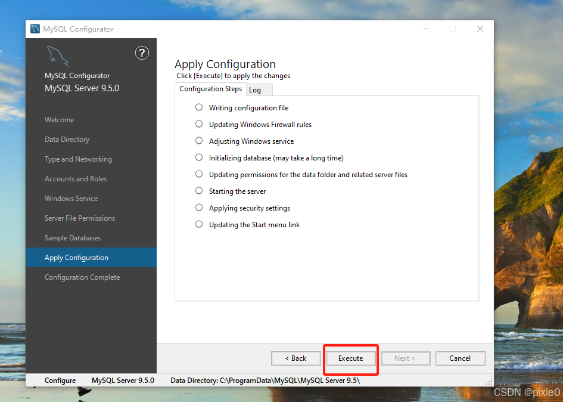This screenshot has width=563, height=402.
Task: Click MySQL Server 9.5.0 in status bar
Action: pos(123,381)
